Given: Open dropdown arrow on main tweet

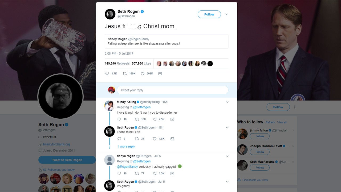Looking at the screenshot, I should point(226,14).
